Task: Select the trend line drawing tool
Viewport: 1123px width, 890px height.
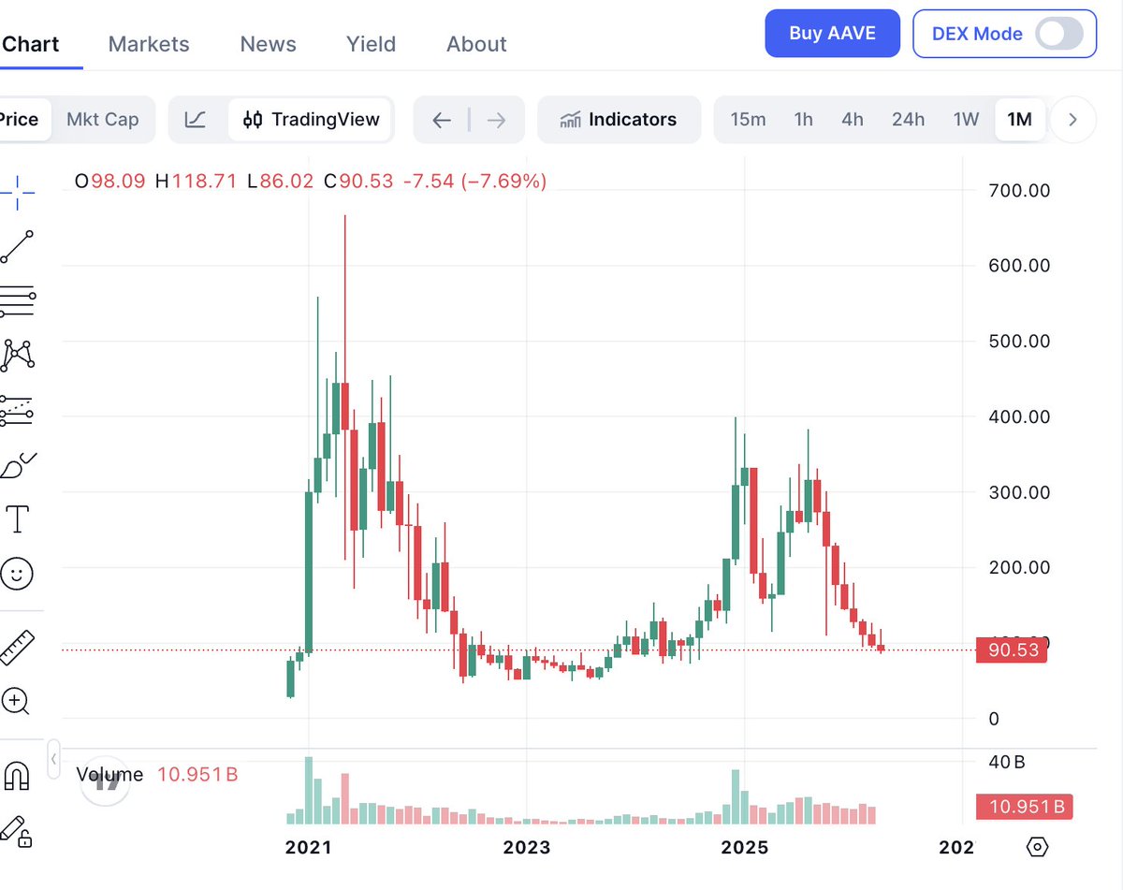Action: (17, 246)
